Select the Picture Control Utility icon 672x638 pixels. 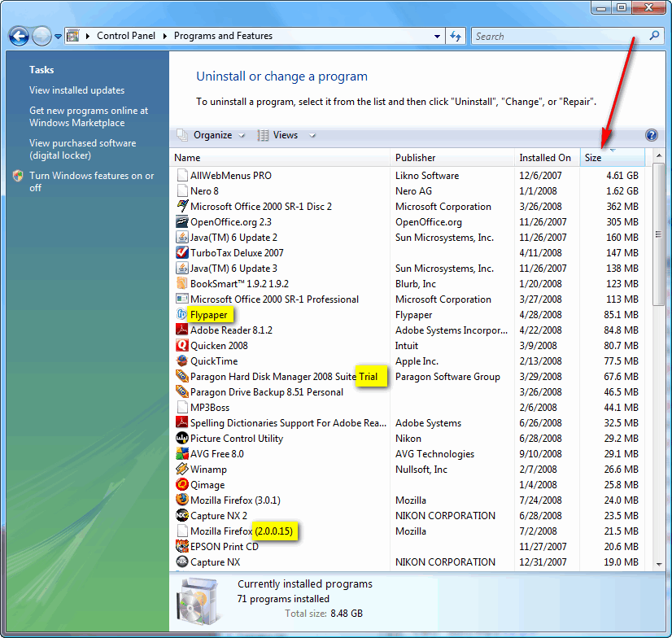click(x=182, y=438)
